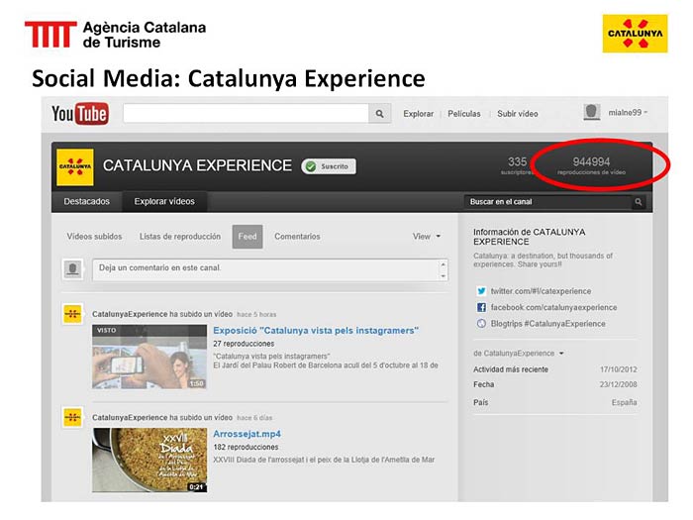Image resolution: width=693 pixels, height=520 pixels.
Task: Switch to the Destacados tab
Action: point(87,202)
